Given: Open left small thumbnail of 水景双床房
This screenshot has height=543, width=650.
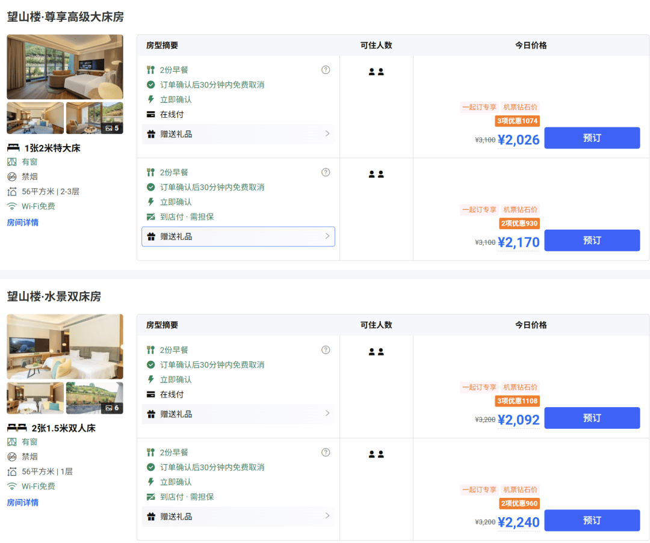Looking at the screenshot, I should pyautogui.click(x=36, y=398).
